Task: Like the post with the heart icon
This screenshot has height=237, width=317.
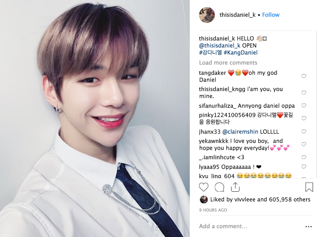Action: point(203,187)
